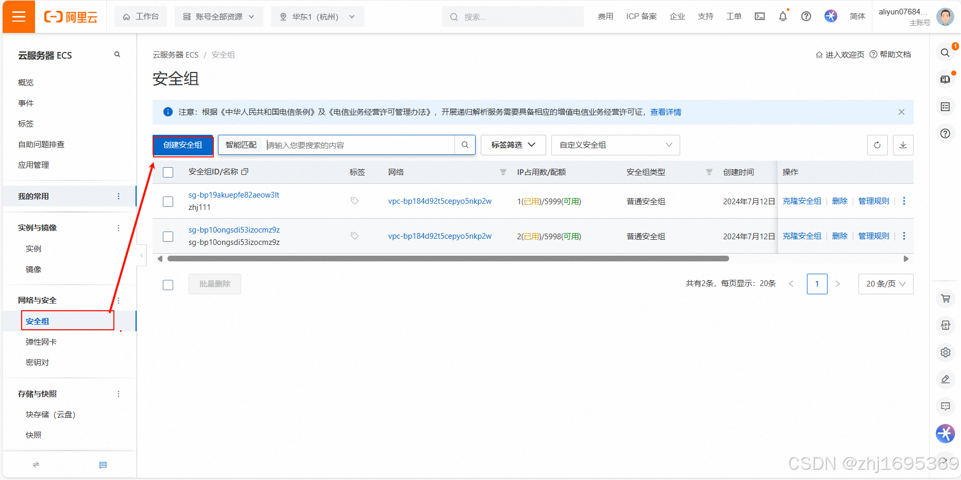Click the search magnifier in the security group search box
The width and height of the screenshot is (961, 480).
[x=465, y=145]
